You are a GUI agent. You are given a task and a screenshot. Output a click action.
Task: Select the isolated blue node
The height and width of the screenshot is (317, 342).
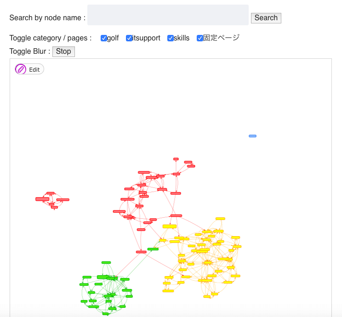tap(252, 136)
